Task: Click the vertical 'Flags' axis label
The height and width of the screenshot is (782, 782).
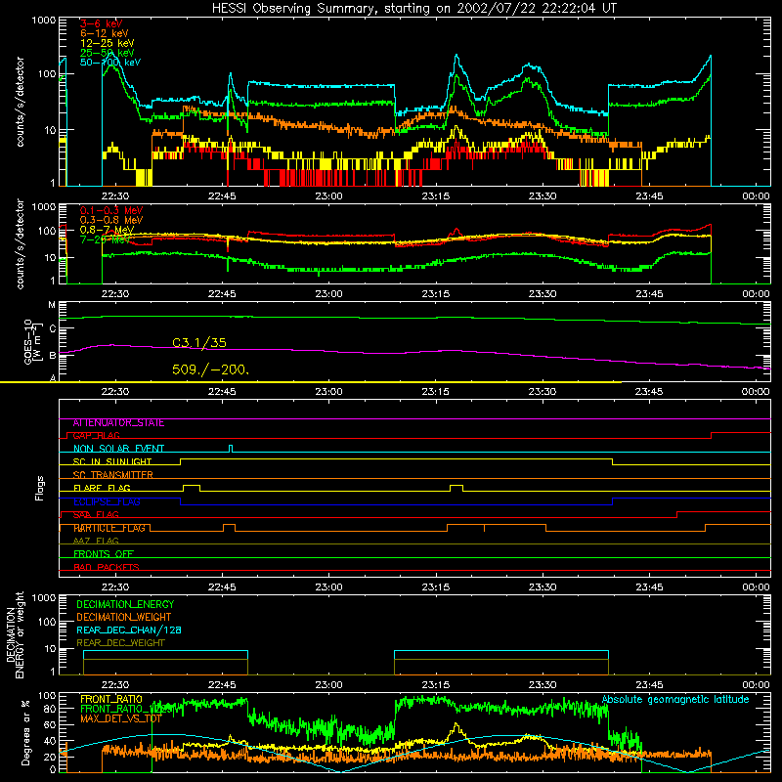Action: (40, 488)
